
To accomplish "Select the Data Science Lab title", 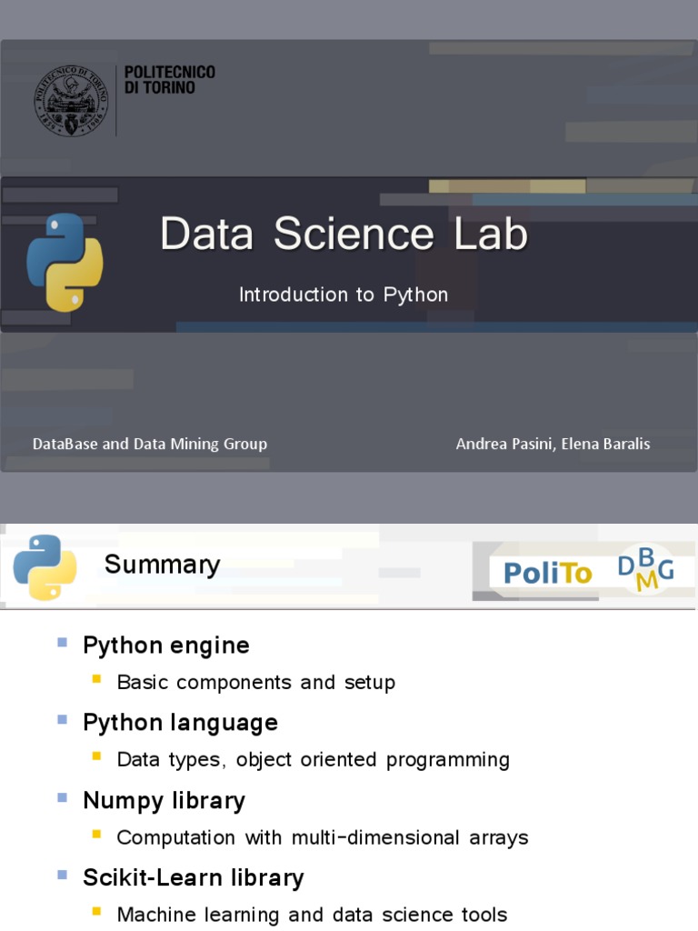I will 344,234.
